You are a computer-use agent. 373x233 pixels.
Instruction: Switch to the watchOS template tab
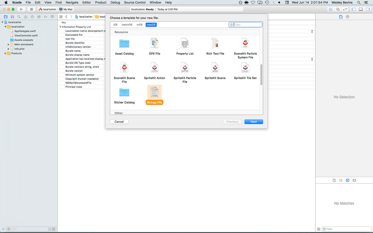127,24
